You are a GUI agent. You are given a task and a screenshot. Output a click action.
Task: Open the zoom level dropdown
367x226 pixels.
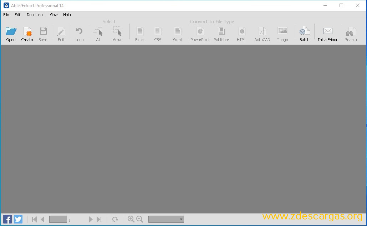click(x=166, y=219)
